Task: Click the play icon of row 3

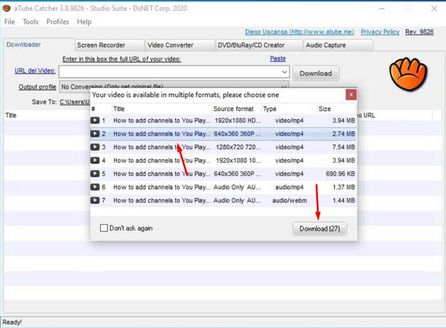Action: [95, 147]
